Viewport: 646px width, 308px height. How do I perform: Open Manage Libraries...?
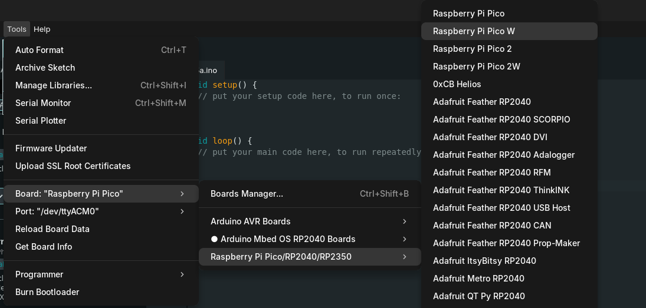click(x=101, y=85)
